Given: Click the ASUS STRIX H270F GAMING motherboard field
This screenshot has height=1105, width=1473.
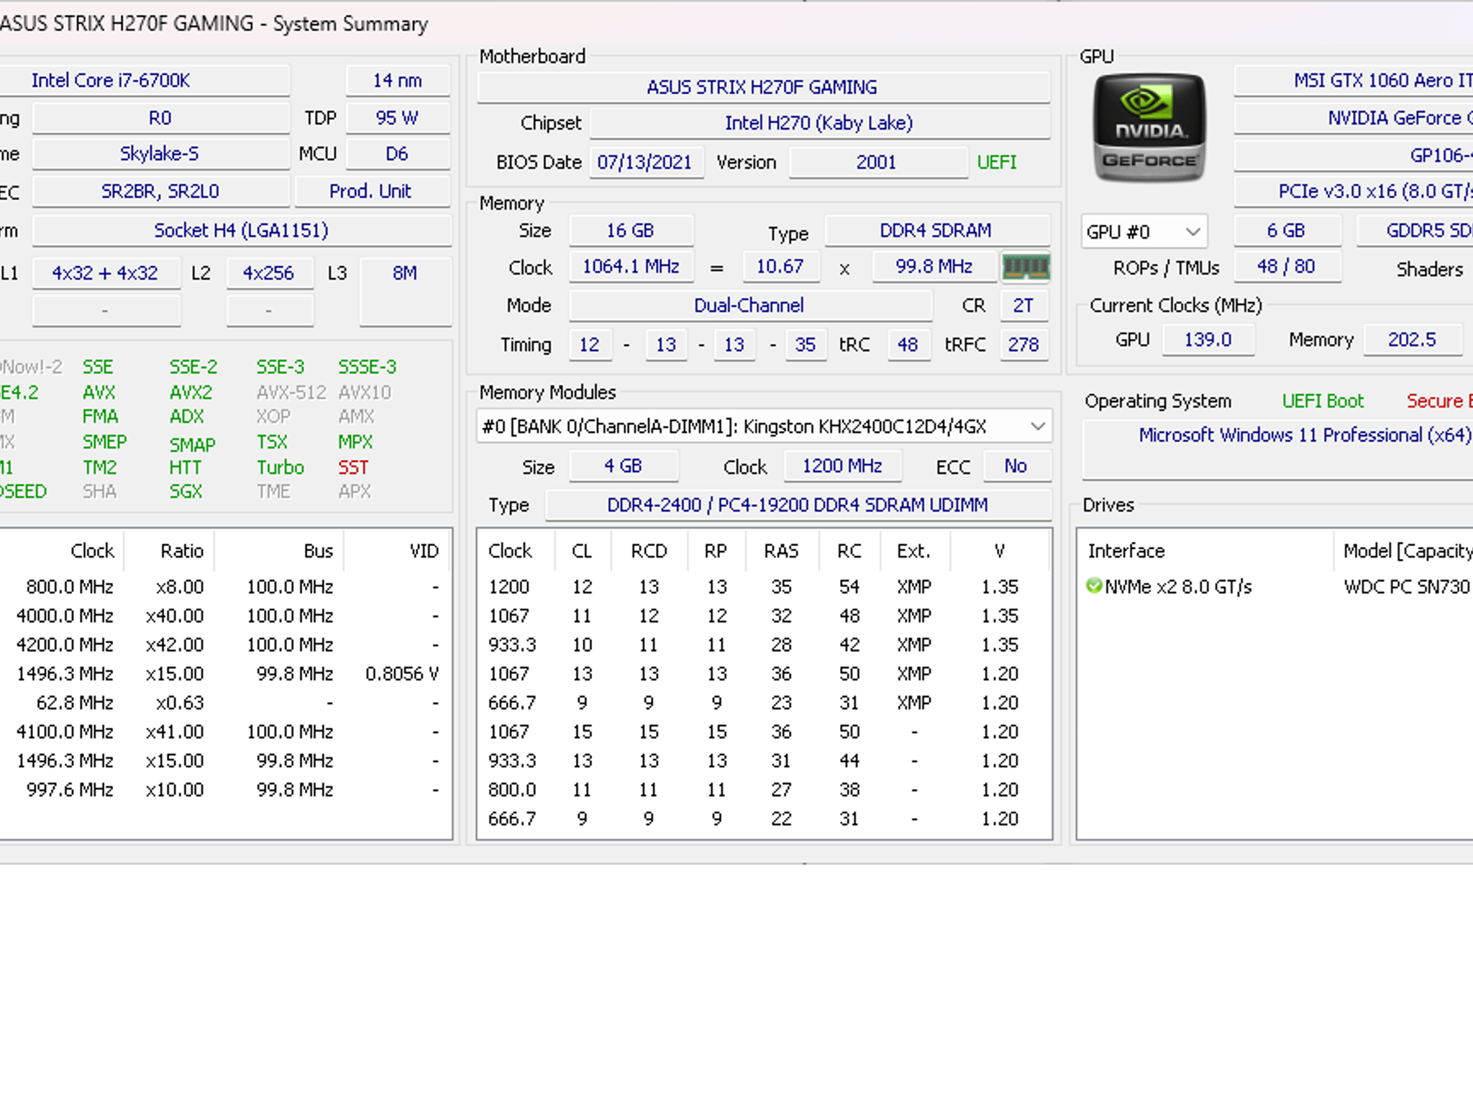Looking at the screenshot, I should coord(762,87).
